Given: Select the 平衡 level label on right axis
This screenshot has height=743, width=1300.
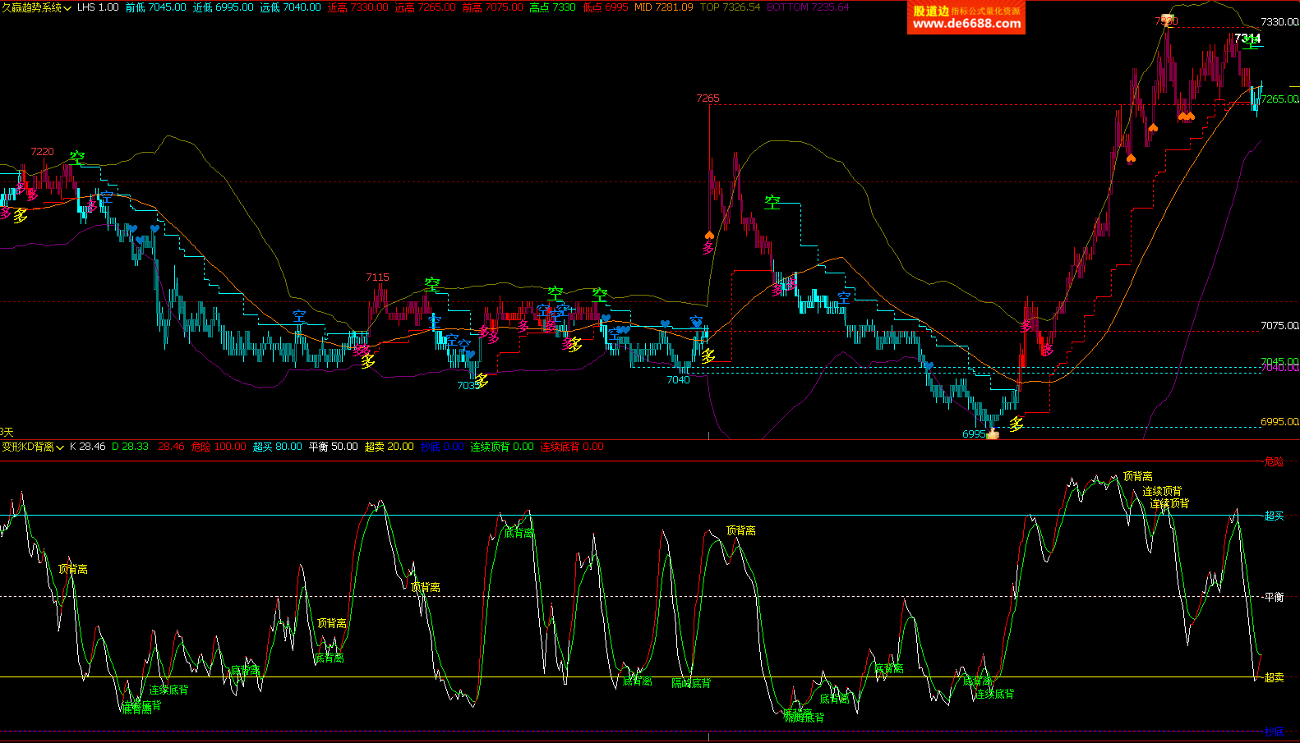Looking at the screenshot, I should (x=1274, y=597).
